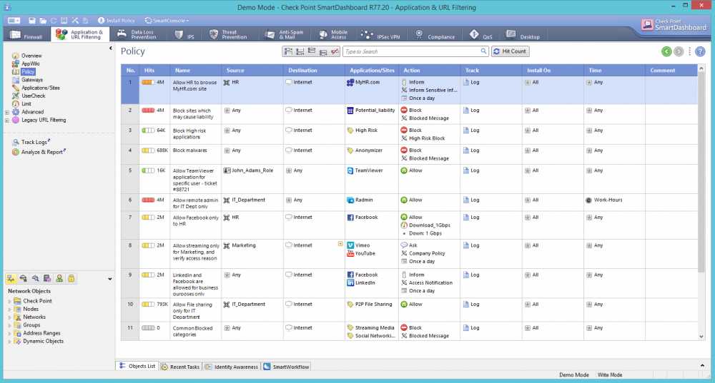
Task: Open the main application menu button
Action: pos(14,21)
